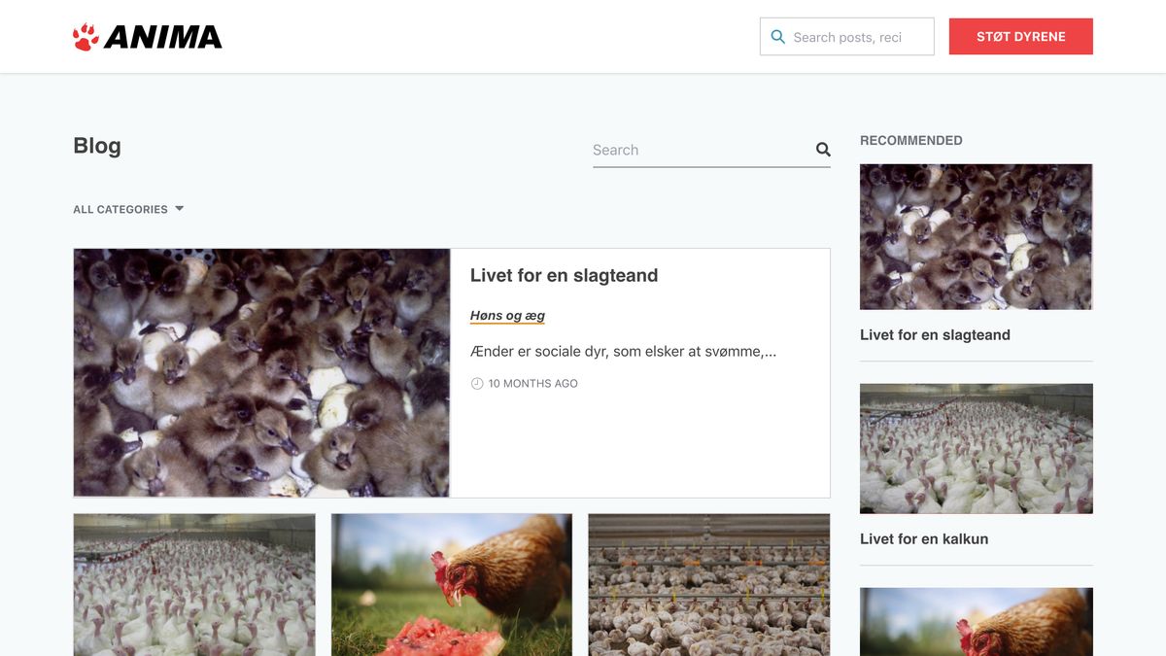This screenshot has height=656, width=1166.
Task: Click the All Categories dropdown arrow
Action: click(180, 209)
